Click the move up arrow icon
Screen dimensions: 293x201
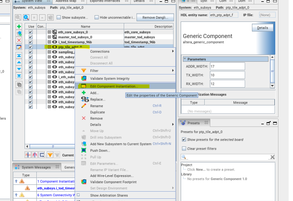19,62
